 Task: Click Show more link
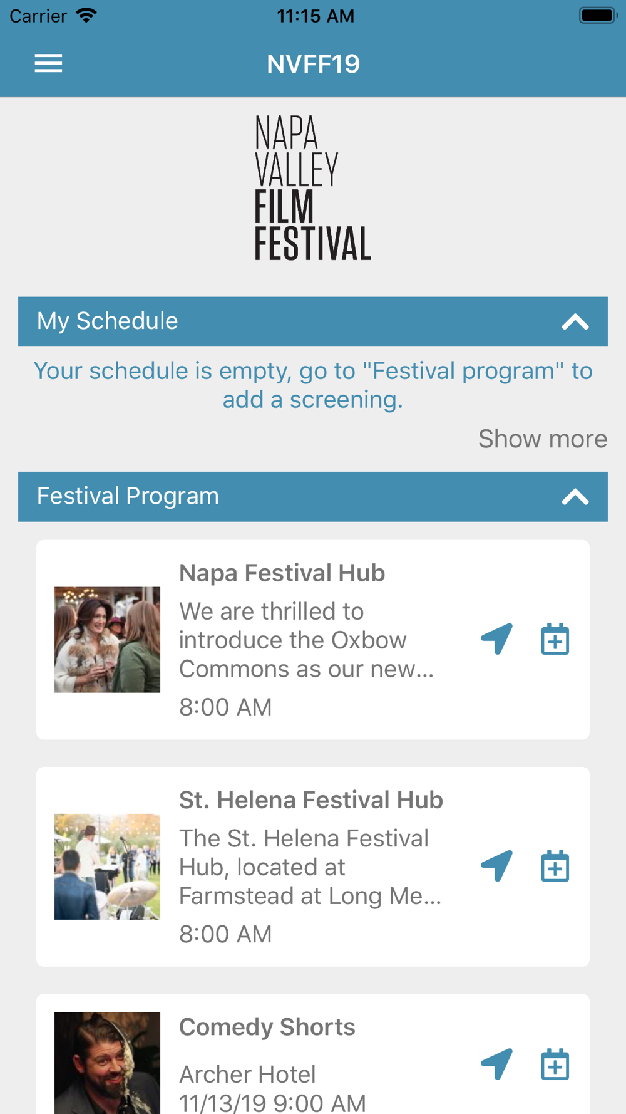[543, 439]
